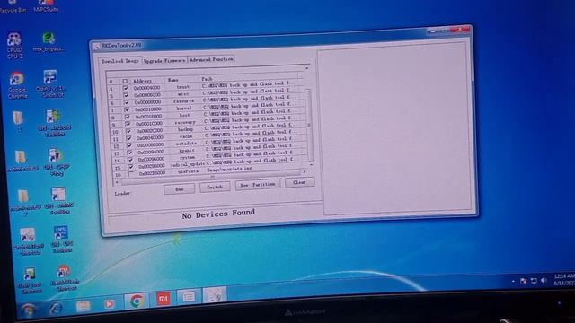Click the Name column header

click(181, 79)
